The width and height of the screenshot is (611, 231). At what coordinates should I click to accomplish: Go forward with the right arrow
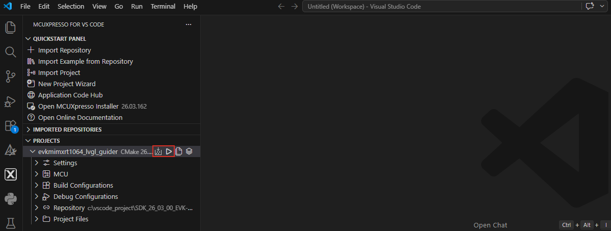pos(294,7)
